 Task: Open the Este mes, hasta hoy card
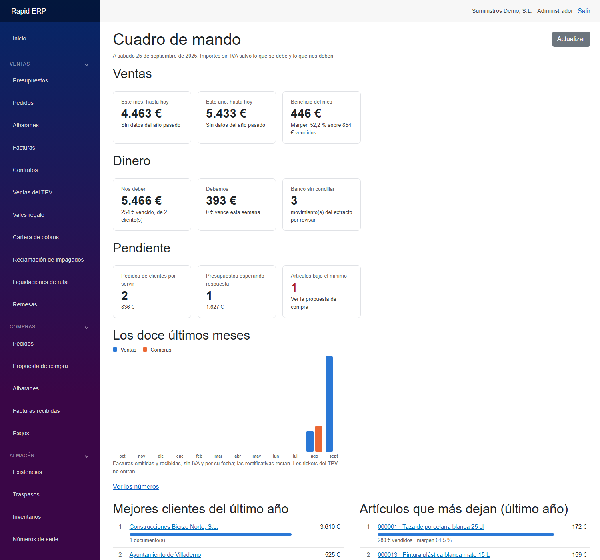152,117
